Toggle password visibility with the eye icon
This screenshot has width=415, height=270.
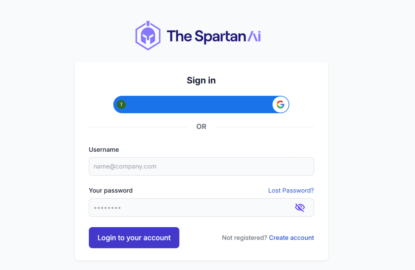click(x=300, y=208)
